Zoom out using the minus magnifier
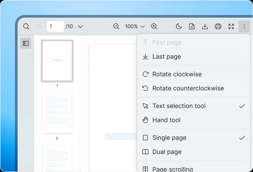 (116, 26)
